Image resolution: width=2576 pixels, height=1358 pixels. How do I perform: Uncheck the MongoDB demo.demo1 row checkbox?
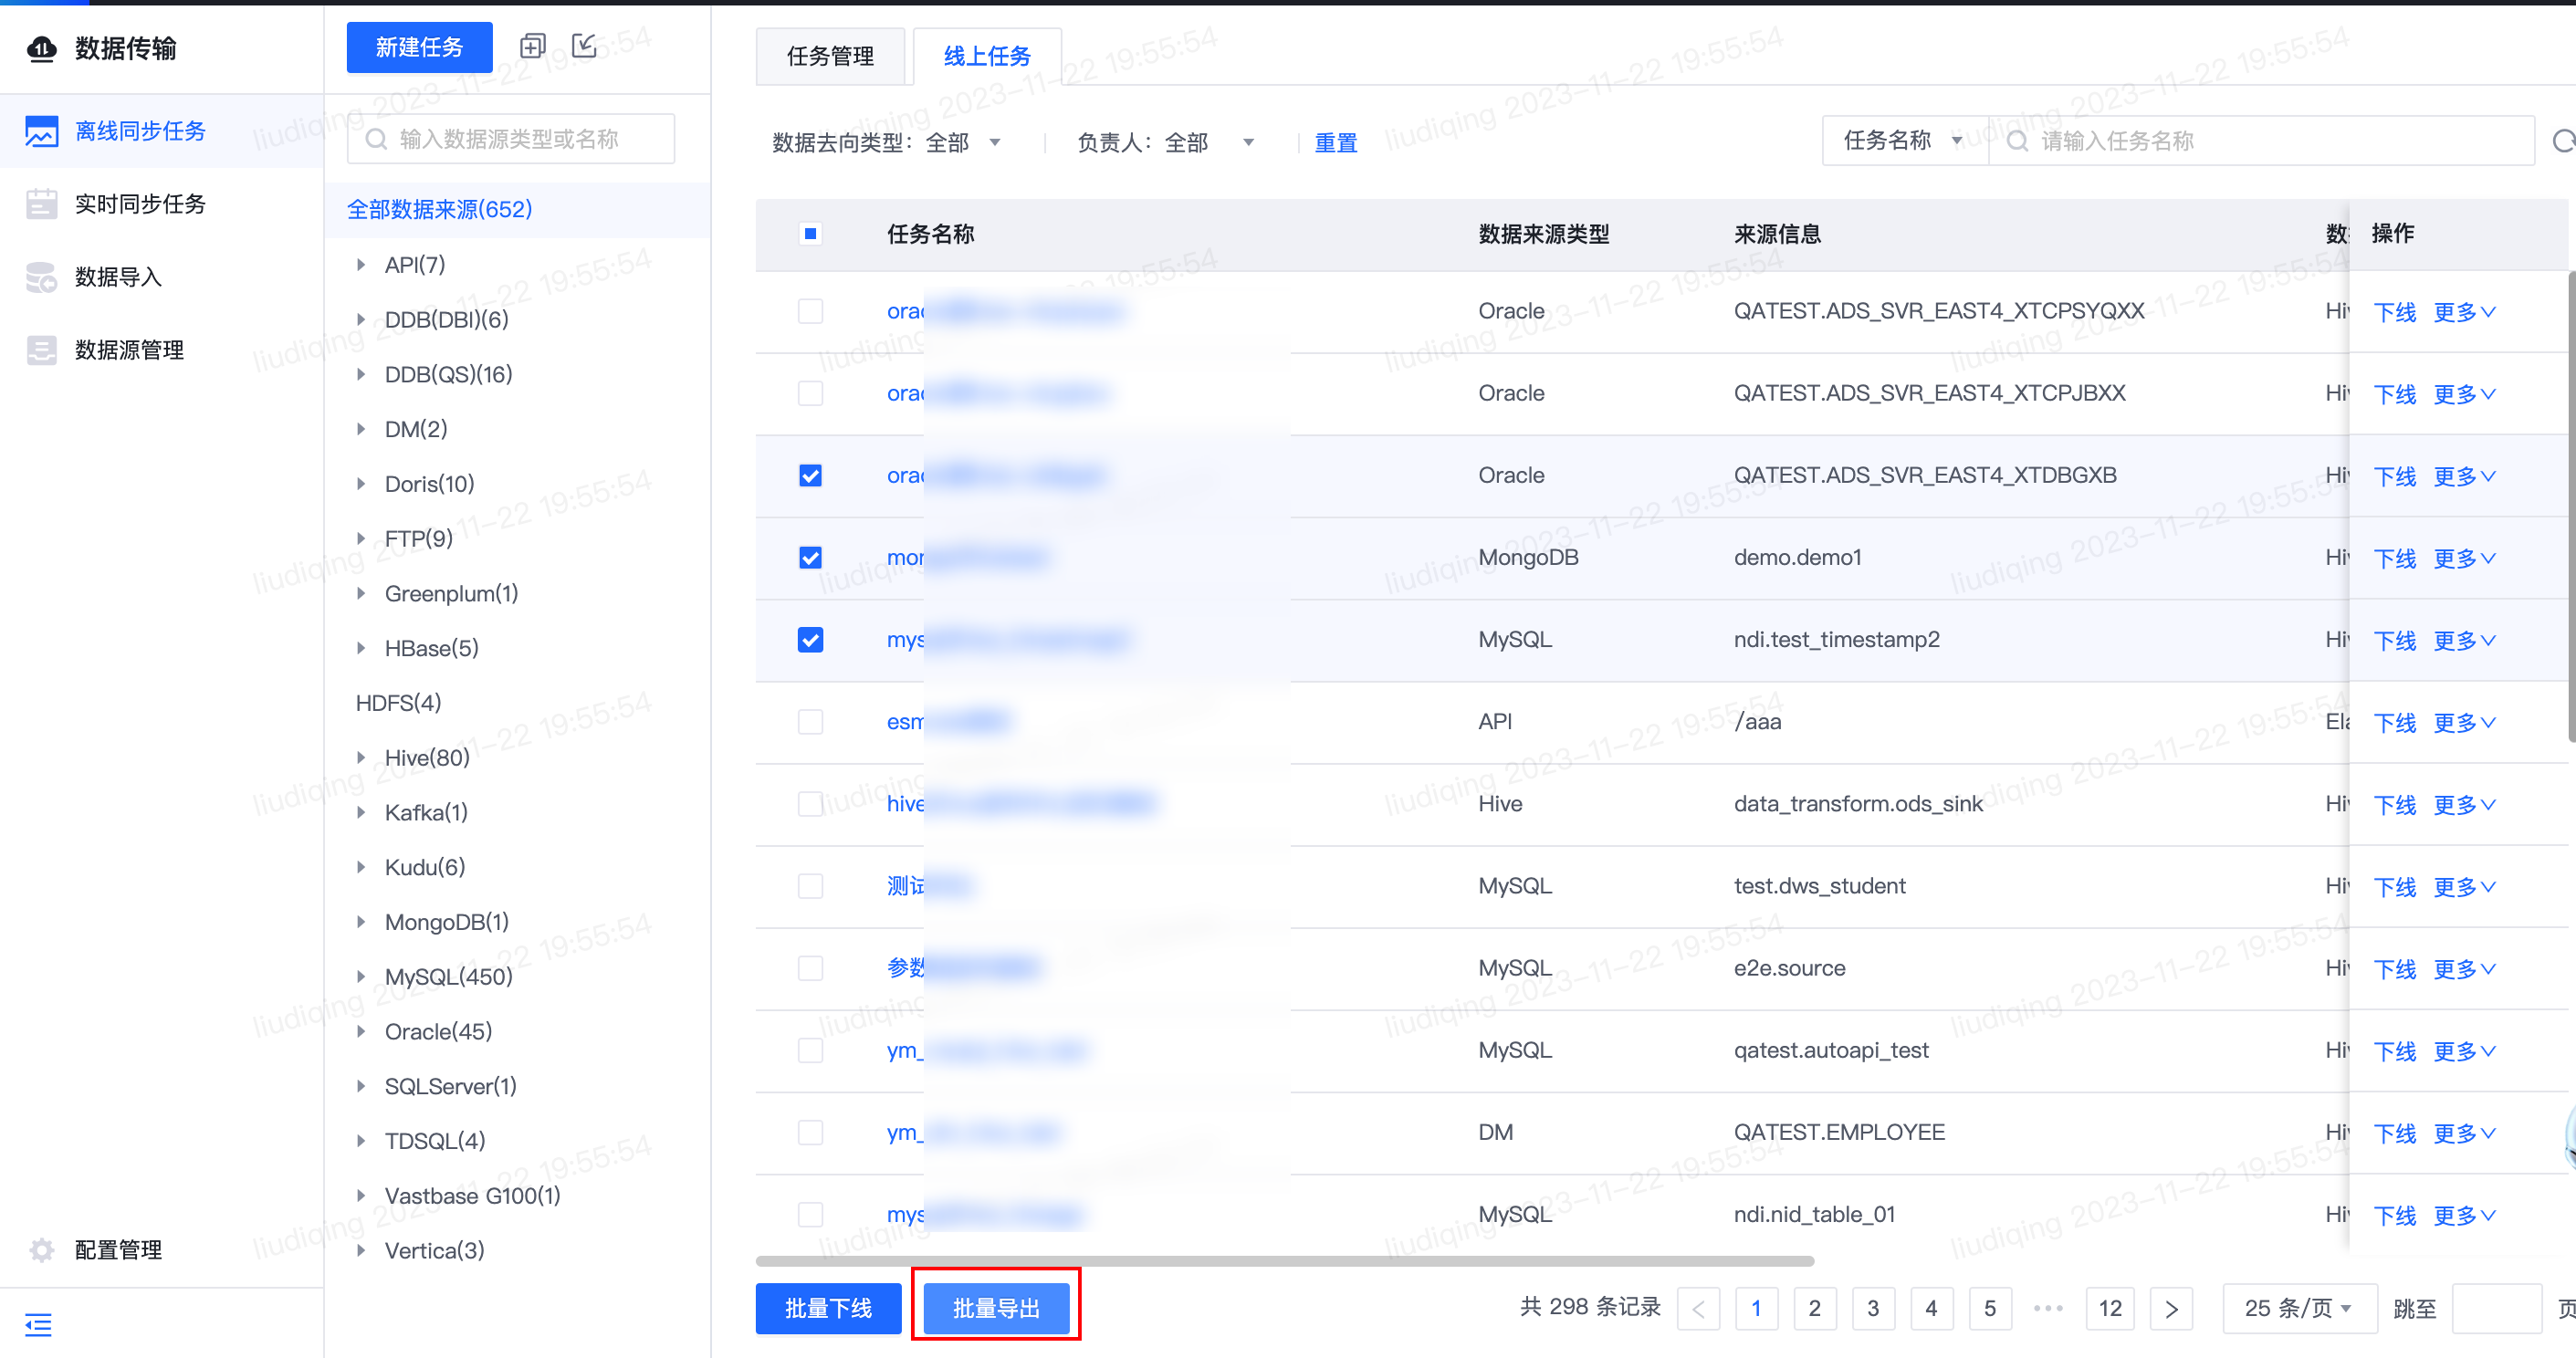coord(810,558)
